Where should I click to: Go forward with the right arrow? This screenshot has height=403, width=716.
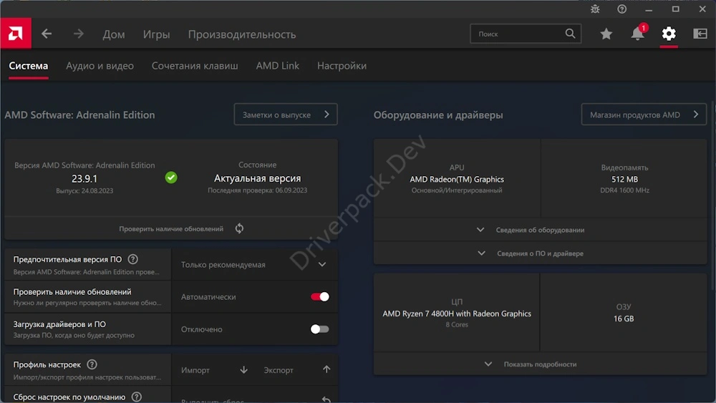click(79, 34)
